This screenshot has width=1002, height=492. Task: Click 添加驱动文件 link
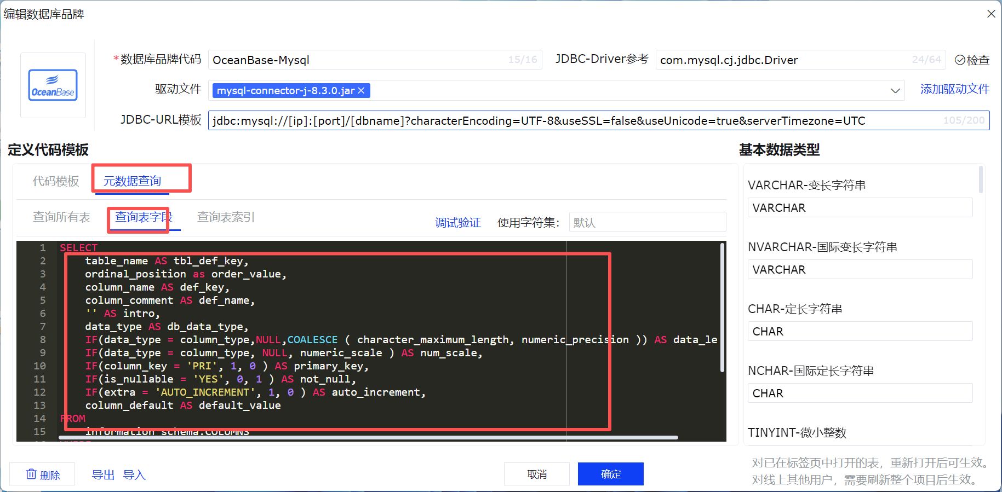coord(955,89)
